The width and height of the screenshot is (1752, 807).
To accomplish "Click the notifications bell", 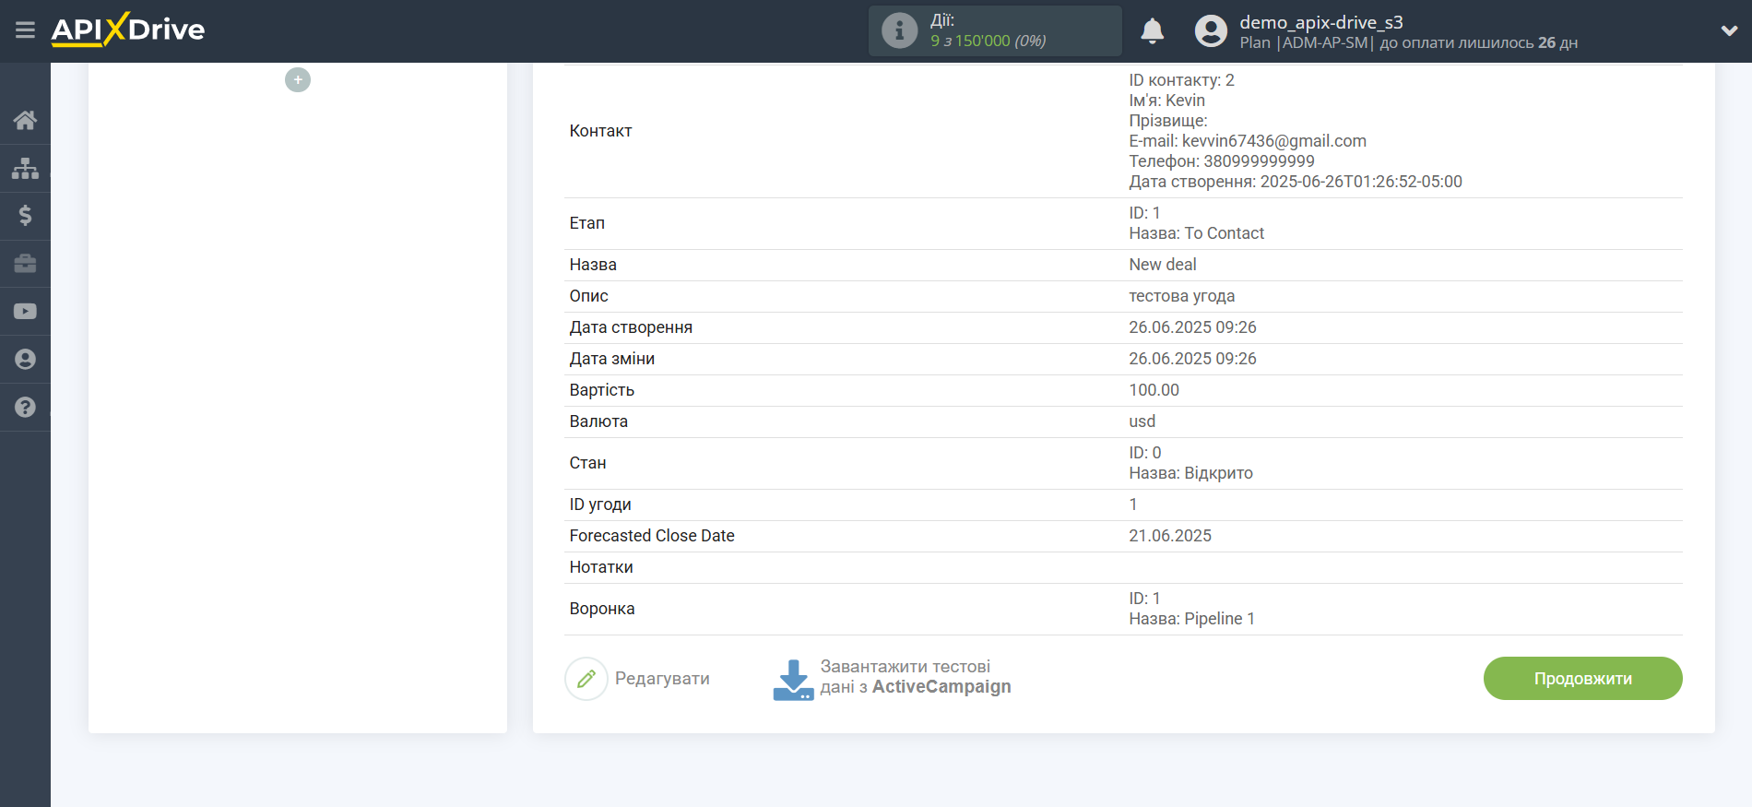I will 1153,30.
